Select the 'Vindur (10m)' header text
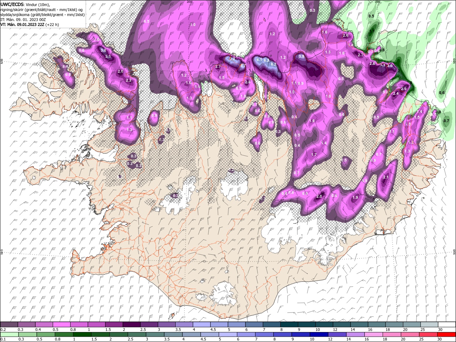Screen dimensions: 456x342 point(38,4)
